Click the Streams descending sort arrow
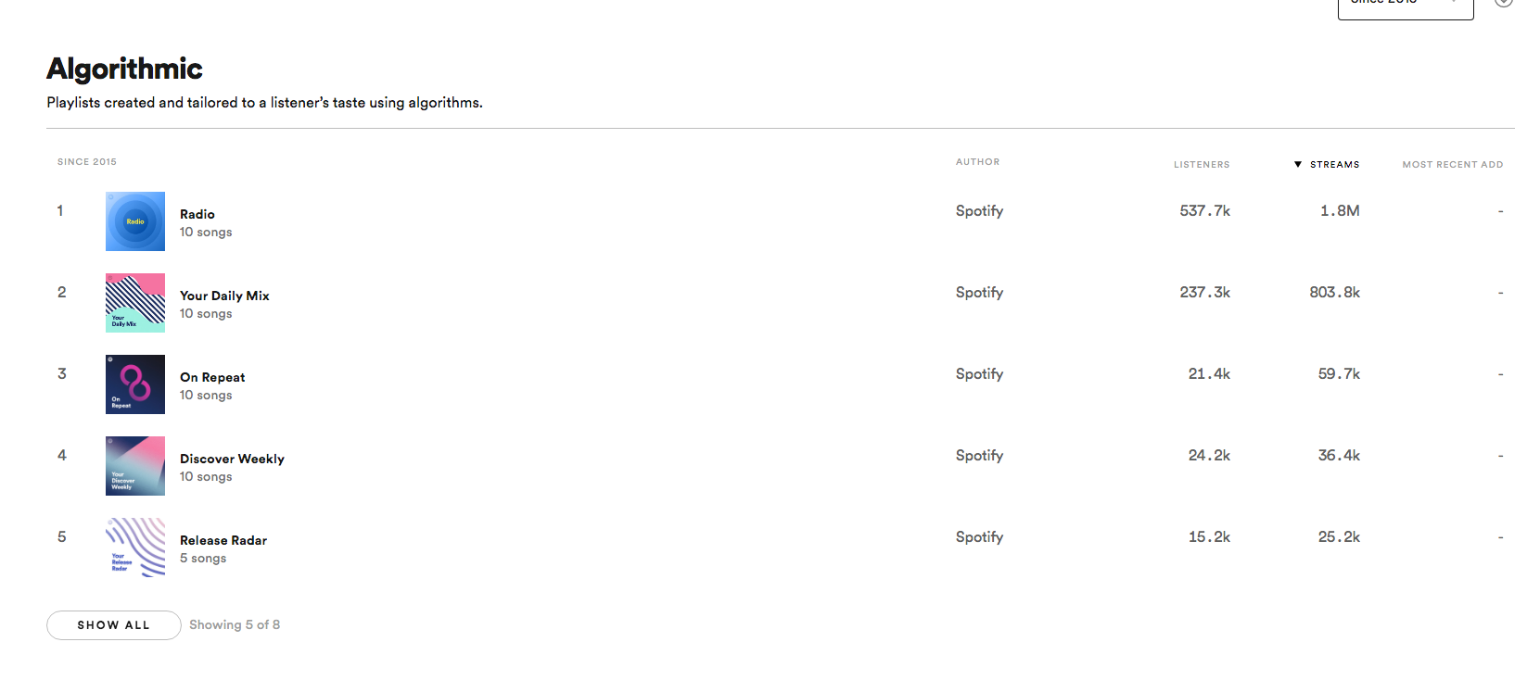Screen dimensions: 1540x680 [1298, 165]
